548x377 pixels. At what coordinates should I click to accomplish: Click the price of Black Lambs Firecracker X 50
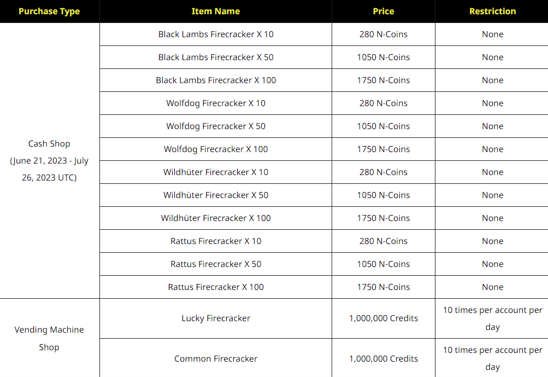(384, 57)
